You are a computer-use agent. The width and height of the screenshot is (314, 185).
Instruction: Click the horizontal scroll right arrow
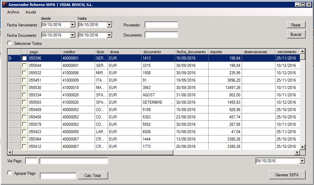(x=297, y=153)
